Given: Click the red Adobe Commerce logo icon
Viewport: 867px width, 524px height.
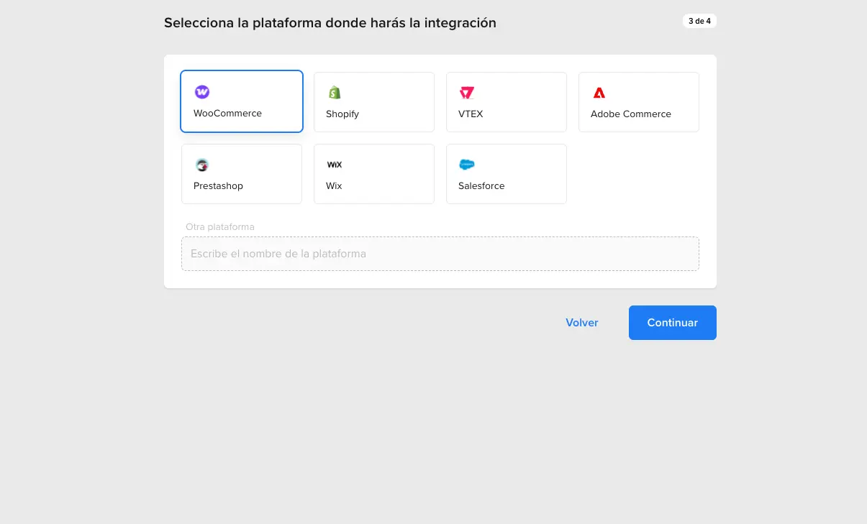Looking at the screenshot, I should tap(599, 93).
